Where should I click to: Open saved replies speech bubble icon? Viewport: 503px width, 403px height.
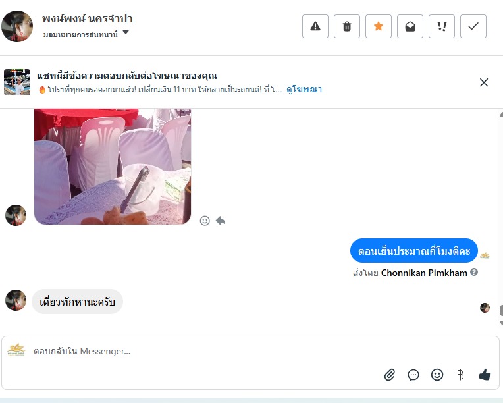[413, 375]
